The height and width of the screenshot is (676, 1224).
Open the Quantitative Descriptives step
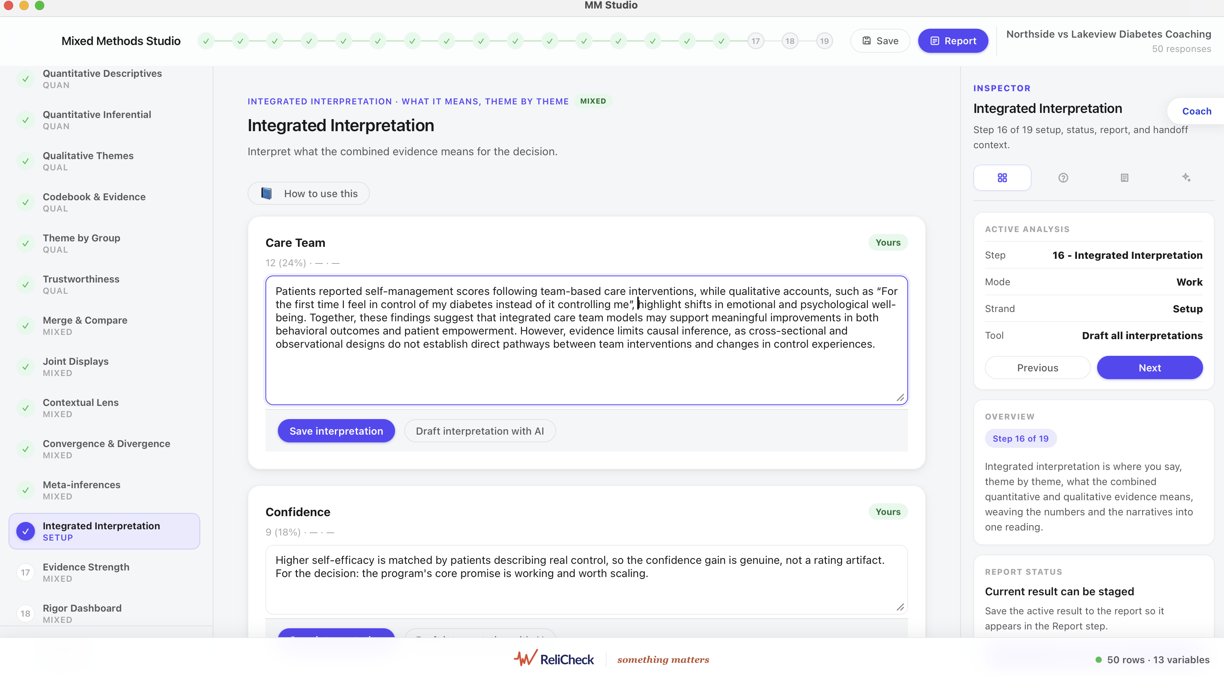coord(104,79)
